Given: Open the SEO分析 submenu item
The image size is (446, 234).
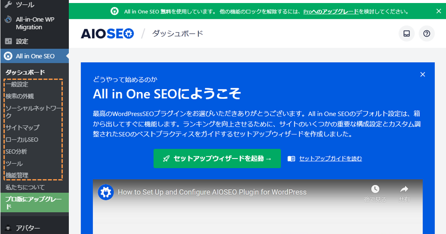Looking at the screenshot, I should pyautogui.click(x=16, y=152).
